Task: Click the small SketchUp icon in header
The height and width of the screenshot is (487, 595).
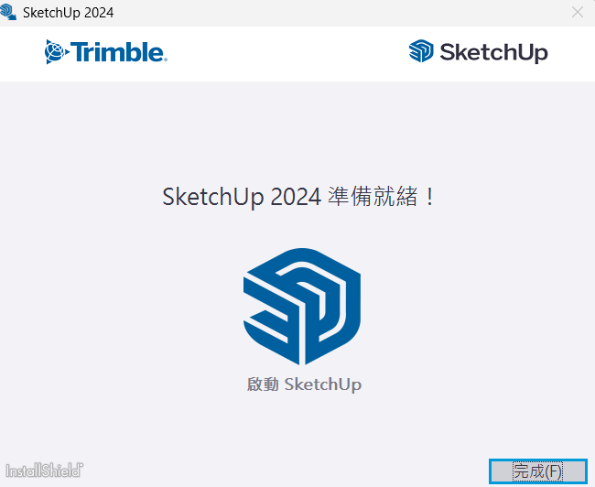Action: [421, 52]
